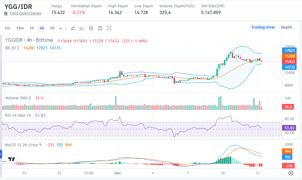Click the -0.22% 24h change value
The width and height of the screenshot is (302, 180).
click(78, 12)
